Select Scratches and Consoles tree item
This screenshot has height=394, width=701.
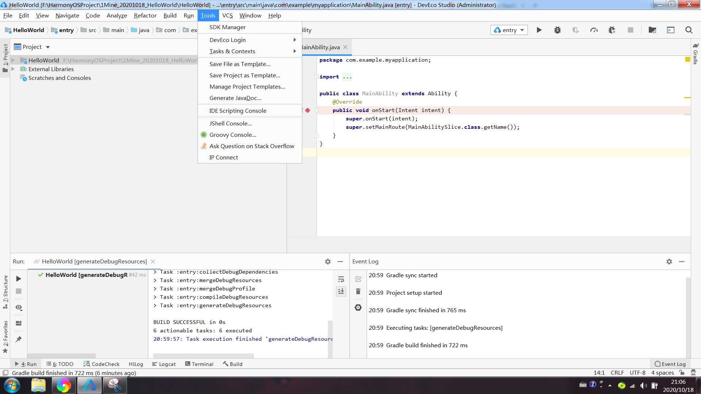[60, 78]
